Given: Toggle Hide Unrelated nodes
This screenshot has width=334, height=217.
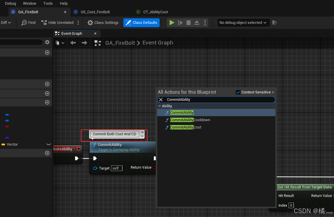Looking at the screenshot, I should coord(57,23).
